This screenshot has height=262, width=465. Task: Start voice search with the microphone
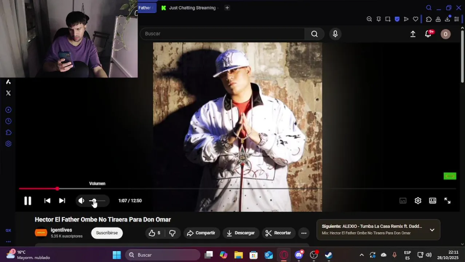[x=335, y=34]
